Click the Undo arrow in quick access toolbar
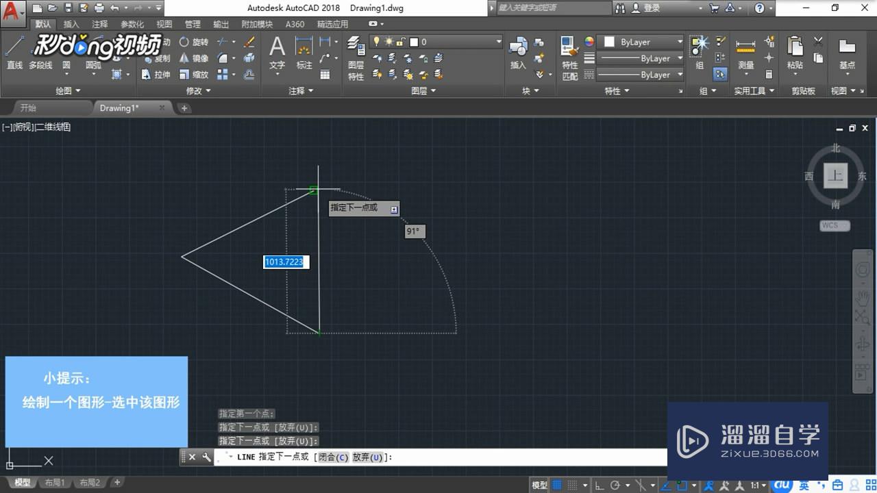This screenshot has width=877, height=493. coord(114,8)
